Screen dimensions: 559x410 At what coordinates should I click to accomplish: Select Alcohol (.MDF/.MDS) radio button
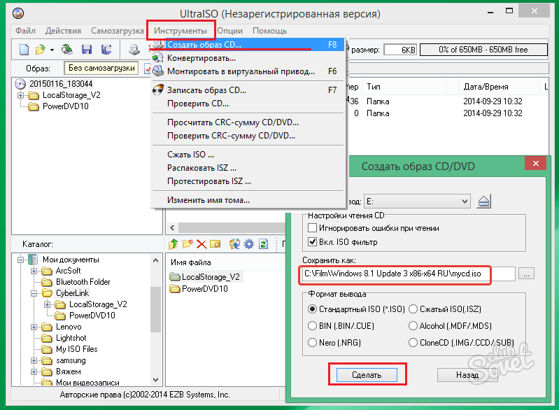413,326
